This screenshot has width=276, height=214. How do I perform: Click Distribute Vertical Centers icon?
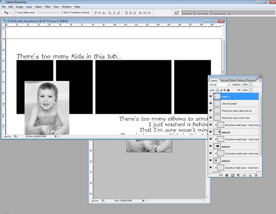(131, 13)
